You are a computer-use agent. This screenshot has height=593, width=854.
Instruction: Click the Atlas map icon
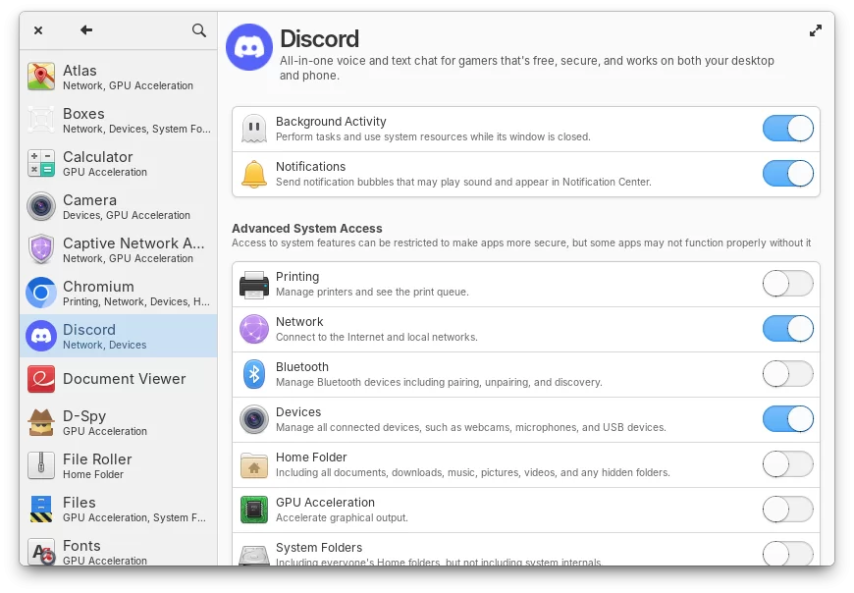click(x=41, y=77)
